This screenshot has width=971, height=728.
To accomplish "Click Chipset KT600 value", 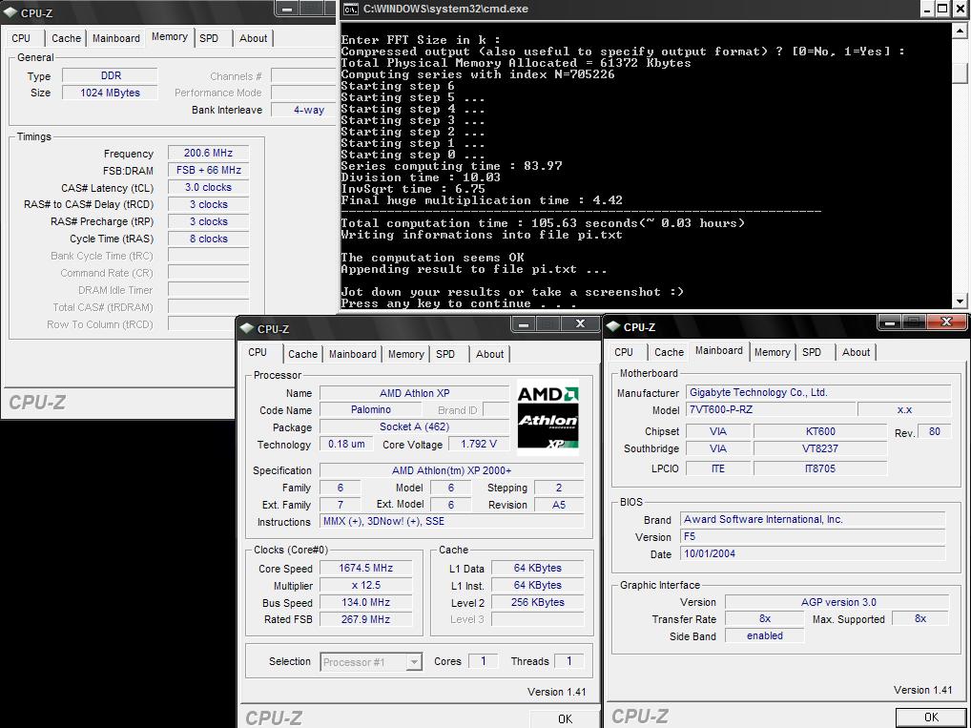I will click(x=820, y=431).
